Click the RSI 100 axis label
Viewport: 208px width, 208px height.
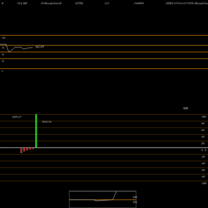click(4, 38)
